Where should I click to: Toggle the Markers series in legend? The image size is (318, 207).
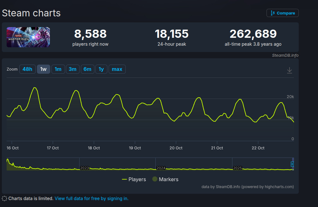pos(165,179)
